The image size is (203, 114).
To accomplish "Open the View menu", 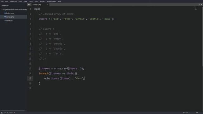I will [x=25, y=1].
